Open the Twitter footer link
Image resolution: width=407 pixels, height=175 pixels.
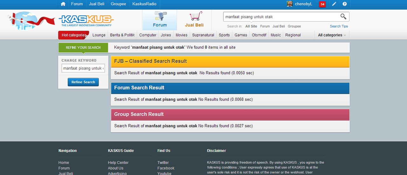click(163, 163)
